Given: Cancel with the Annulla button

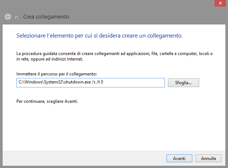Looking at the screenshot, I should click(x=208, y=158).
